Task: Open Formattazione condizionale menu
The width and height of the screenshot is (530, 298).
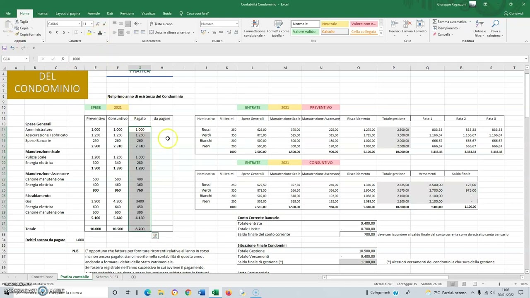Action: [x=255, y=29]
